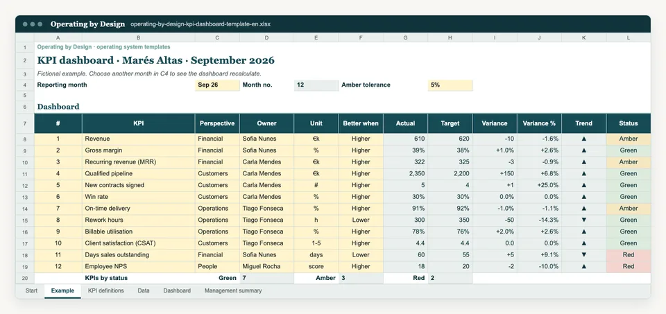Select the Qualified pipeline cell
The height and width of the screenshot is (314, 666).
click(139, 173)
